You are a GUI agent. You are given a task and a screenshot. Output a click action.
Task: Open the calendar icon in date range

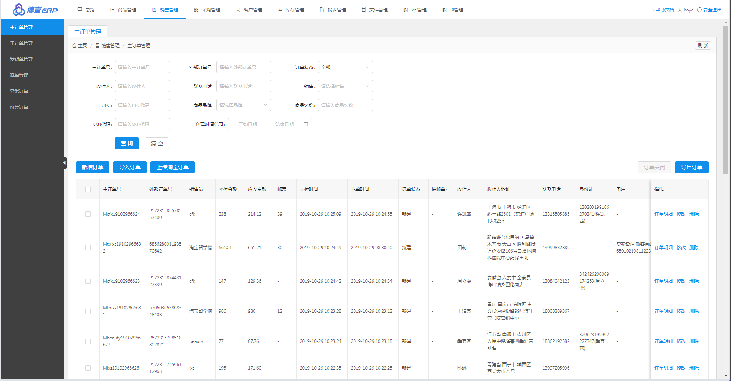(306, 124)
